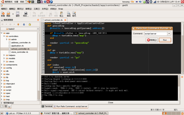Screen dimensions: 184x115
Task: Click the 取消(C) cancel button
Action: pos(152,40)
